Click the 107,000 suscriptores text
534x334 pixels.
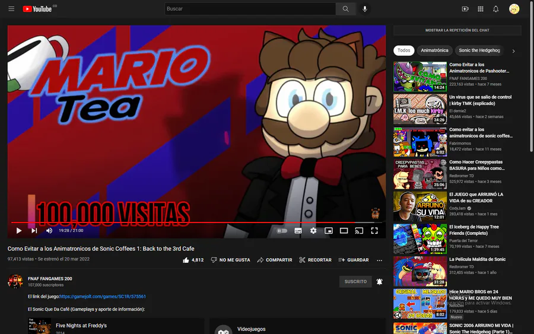46,285
